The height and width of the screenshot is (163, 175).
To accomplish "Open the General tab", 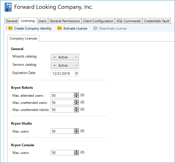I will 12,21.
